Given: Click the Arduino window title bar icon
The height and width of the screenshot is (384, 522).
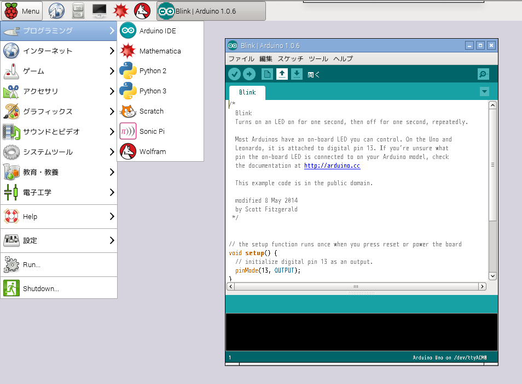Looking at the screenshot, I should click(x=233, y=45).
